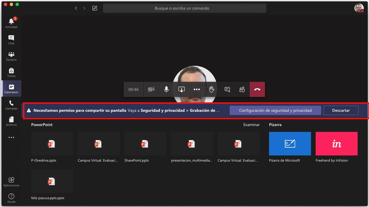Start a new chat compose icon
Viewport: 369px width, 207px height.
[x=95, y=8]
